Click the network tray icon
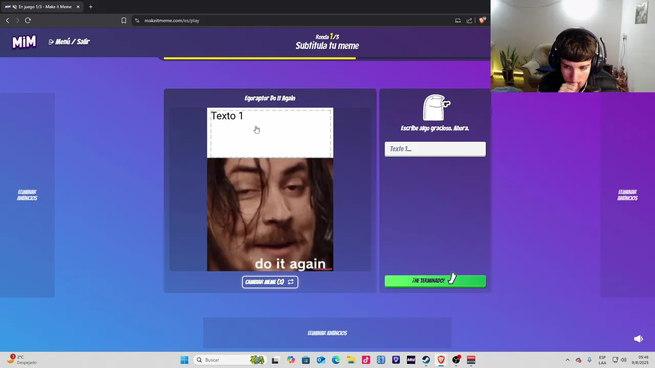Viewport: 655px width, 368px height. pos(615,360)
